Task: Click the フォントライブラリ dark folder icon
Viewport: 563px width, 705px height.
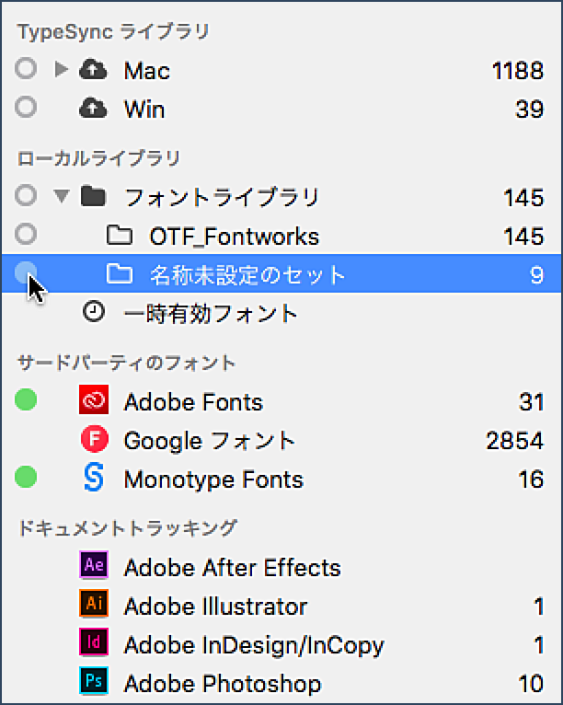Action: click(x=94, y=196)
